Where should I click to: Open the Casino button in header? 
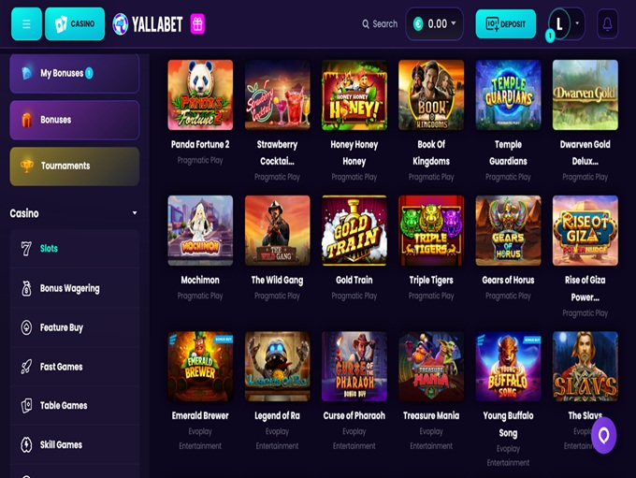pyautogui.click(x=75, y=24)
